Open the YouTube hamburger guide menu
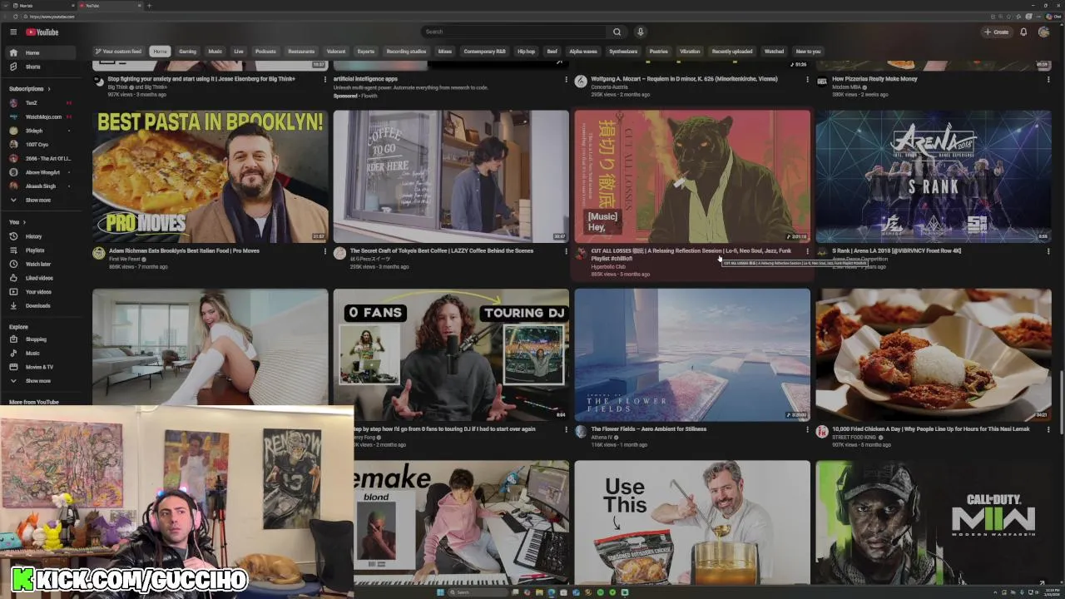The width and height of the screenshot is (1065, 599). point(13,32)
